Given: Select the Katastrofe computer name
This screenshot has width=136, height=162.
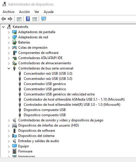Looking at the screenshot, I should tap(21, 27).
